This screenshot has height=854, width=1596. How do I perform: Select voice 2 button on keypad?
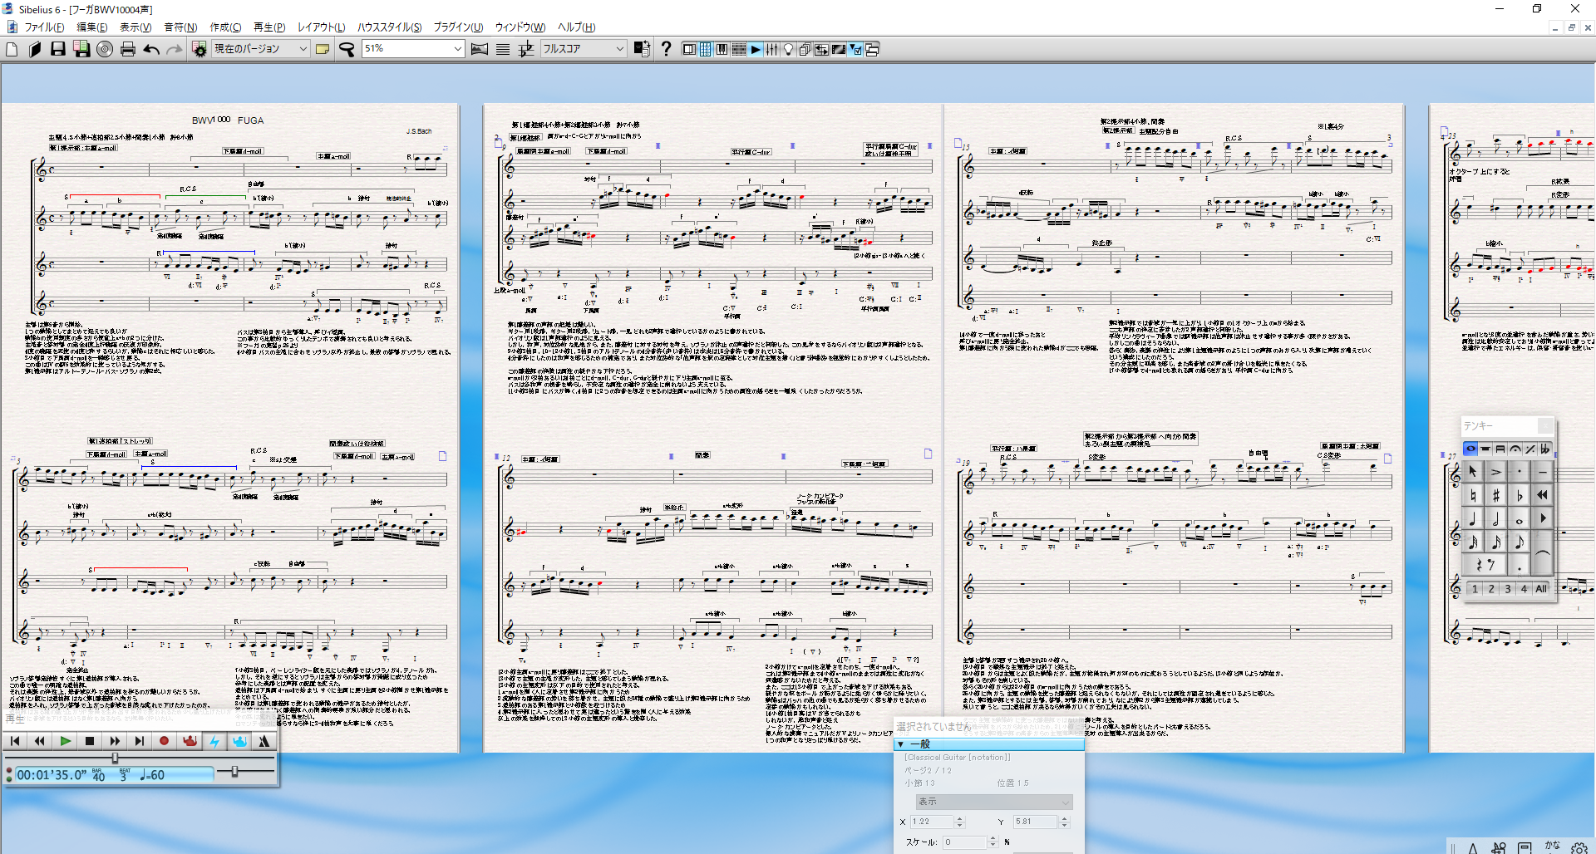[x=1491, y=589]
